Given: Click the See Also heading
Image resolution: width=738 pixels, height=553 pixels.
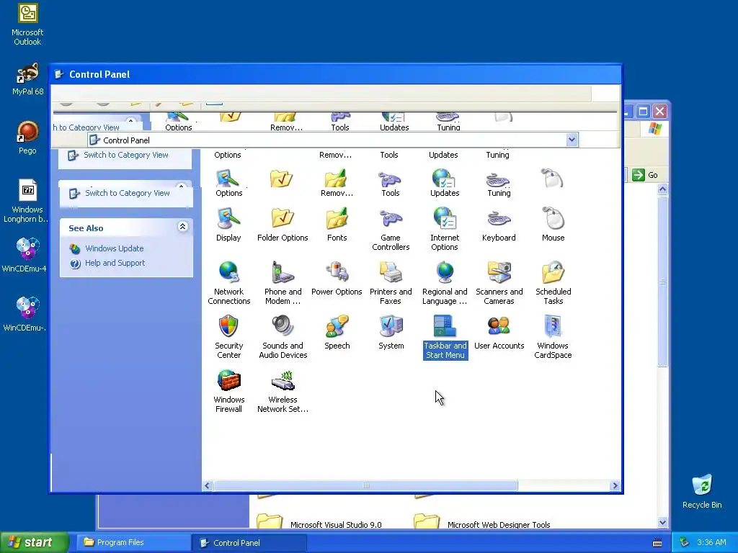Looking at the screenshot, I should [86, 228].
